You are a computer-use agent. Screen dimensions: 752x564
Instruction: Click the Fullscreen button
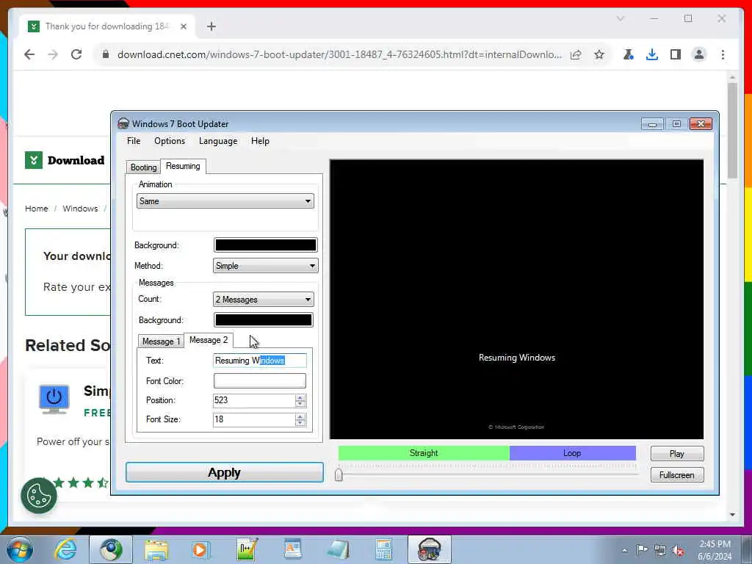pyautogui.click(x=676, y=475)
